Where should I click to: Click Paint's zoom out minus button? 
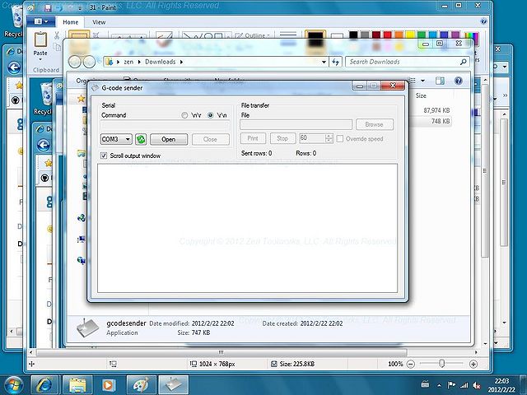point(411,364)
